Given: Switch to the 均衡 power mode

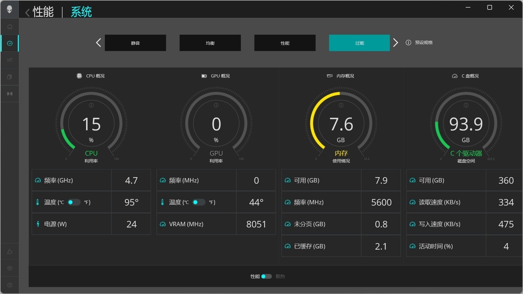Looking at the screenshot, I should [210, 43].
